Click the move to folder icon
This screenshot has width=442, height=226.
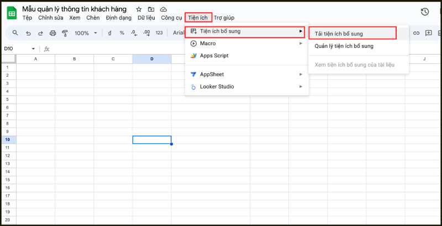[151, 9]
